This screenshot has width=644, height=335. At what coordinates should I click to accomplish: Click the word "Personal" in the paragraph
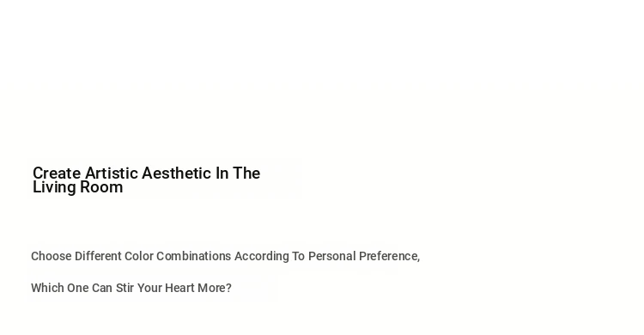click(331, 256)
